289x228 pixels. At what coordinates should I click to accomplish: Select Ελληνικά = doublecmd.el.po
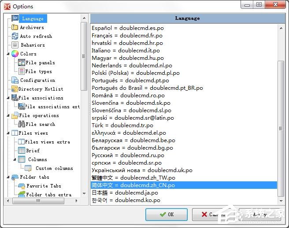[x=184, y=133]
